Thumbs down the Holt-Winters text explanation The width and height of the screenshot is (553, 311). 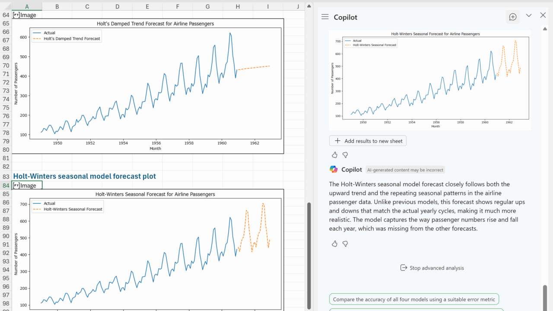(345, 244)
